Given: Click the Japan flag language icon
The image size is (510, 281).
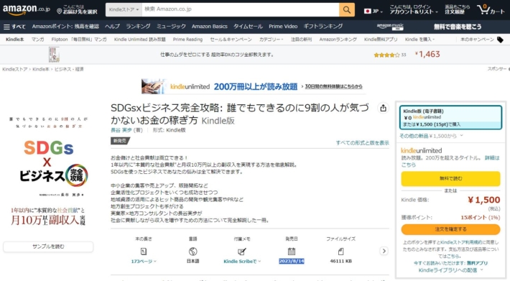Looking at the screenshot, I should coord(367,11).
